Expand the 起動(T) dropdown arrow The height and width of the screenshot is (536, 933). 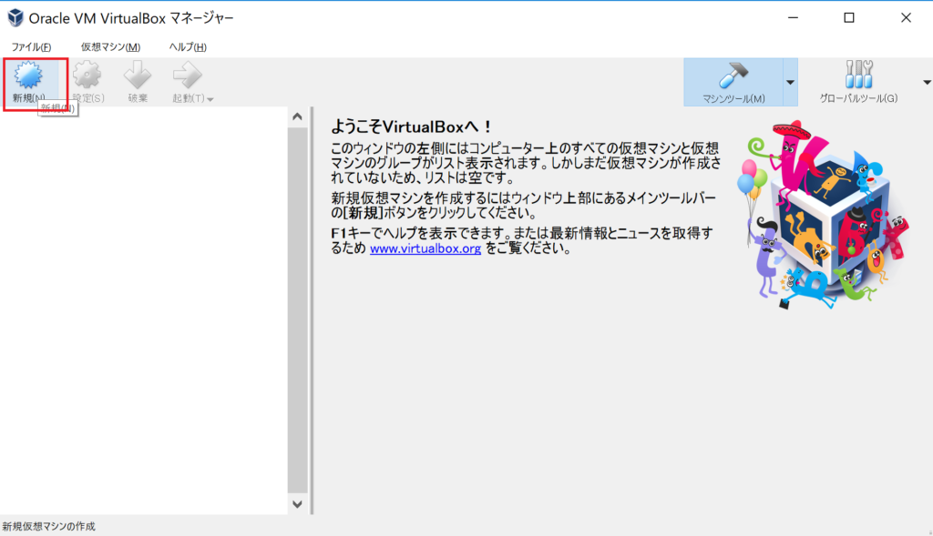[210, 99]
